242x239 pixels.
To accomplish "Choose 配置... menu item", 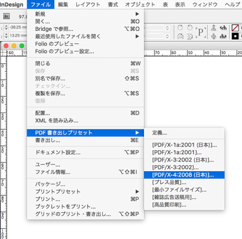I will pos(85,113).
